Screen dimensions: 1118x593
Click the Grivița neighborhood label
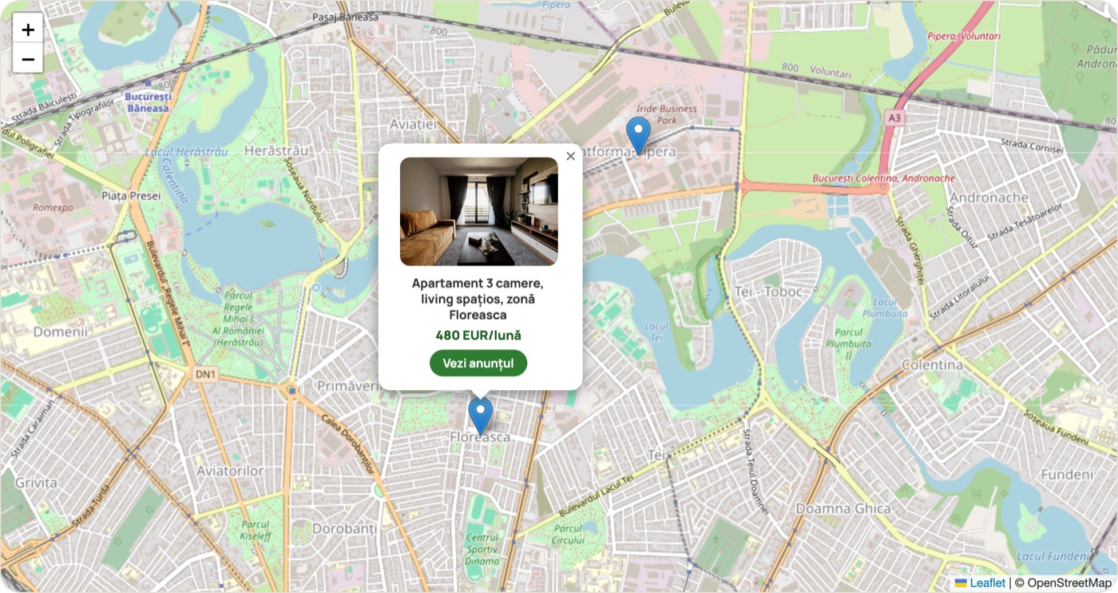click(36, 483)
